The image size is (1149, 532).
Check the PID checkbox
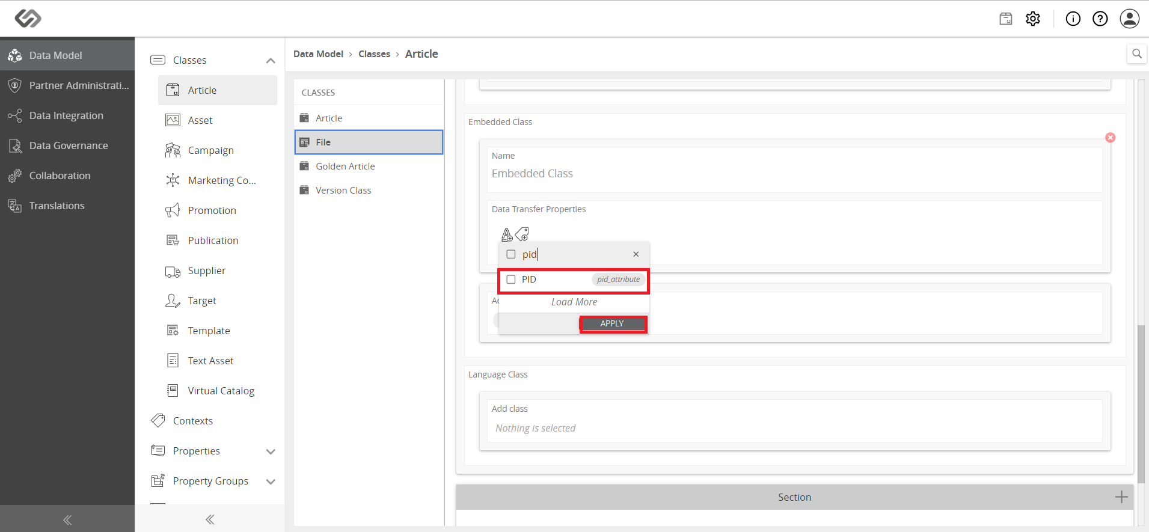pyautogui.click(x=511, y=280)
